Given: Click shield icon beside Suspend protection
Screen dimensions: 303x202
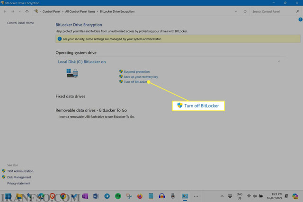Looking at the screenshot, I should 121,71.
